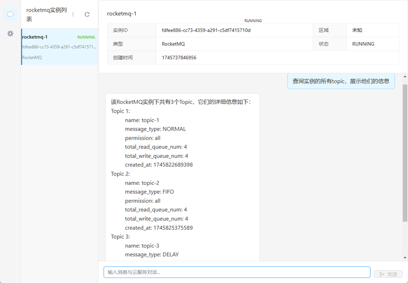Click the user message 查询实例的所有topic
Screen dimensions: 408x283
(x=341, y=81)
